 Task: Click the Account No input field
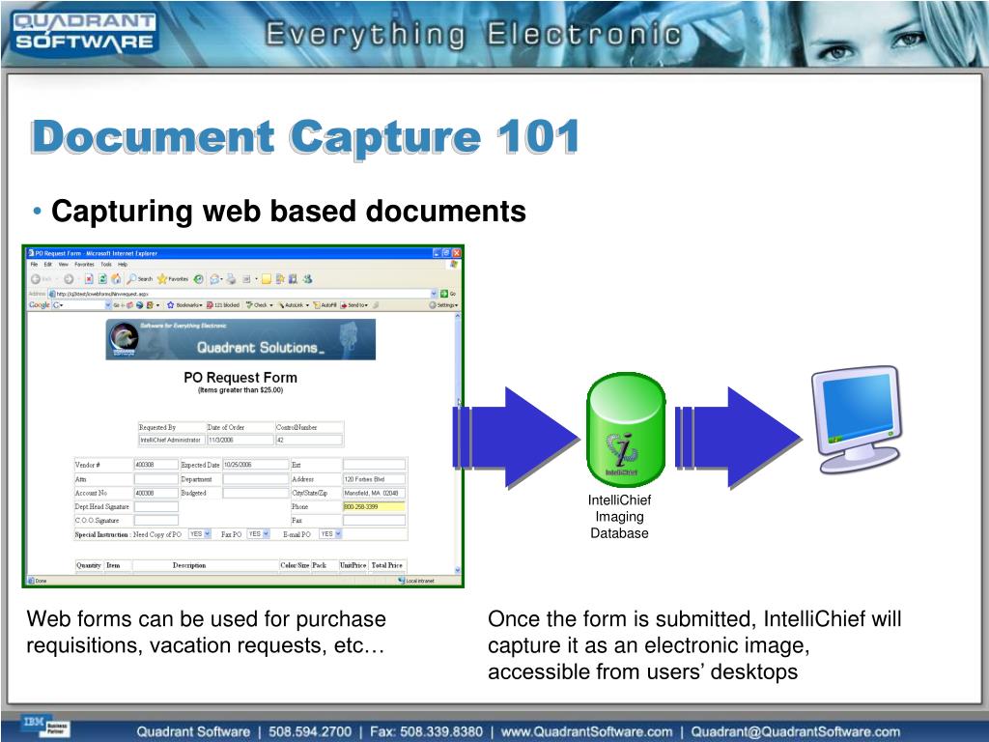coord(155,493)
